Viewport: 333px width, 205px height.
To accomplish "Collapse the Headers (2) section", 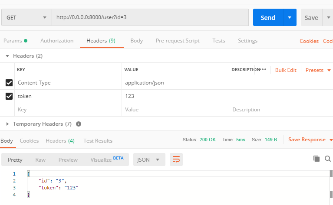I will [7, 56].
